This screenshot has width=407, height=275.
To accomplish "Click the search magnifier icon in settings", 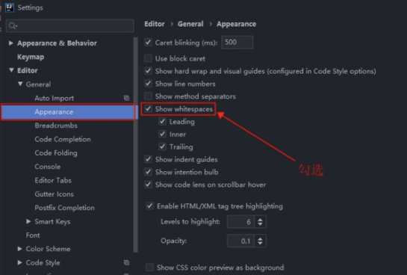I will [13, 25].
